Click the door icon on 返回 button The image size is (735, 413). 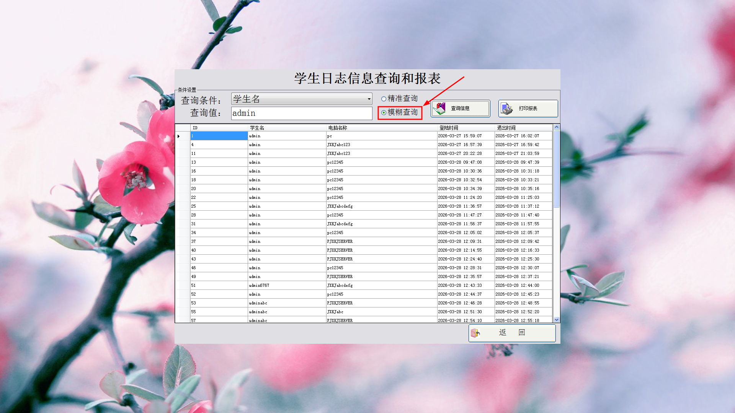click(475, 333)
